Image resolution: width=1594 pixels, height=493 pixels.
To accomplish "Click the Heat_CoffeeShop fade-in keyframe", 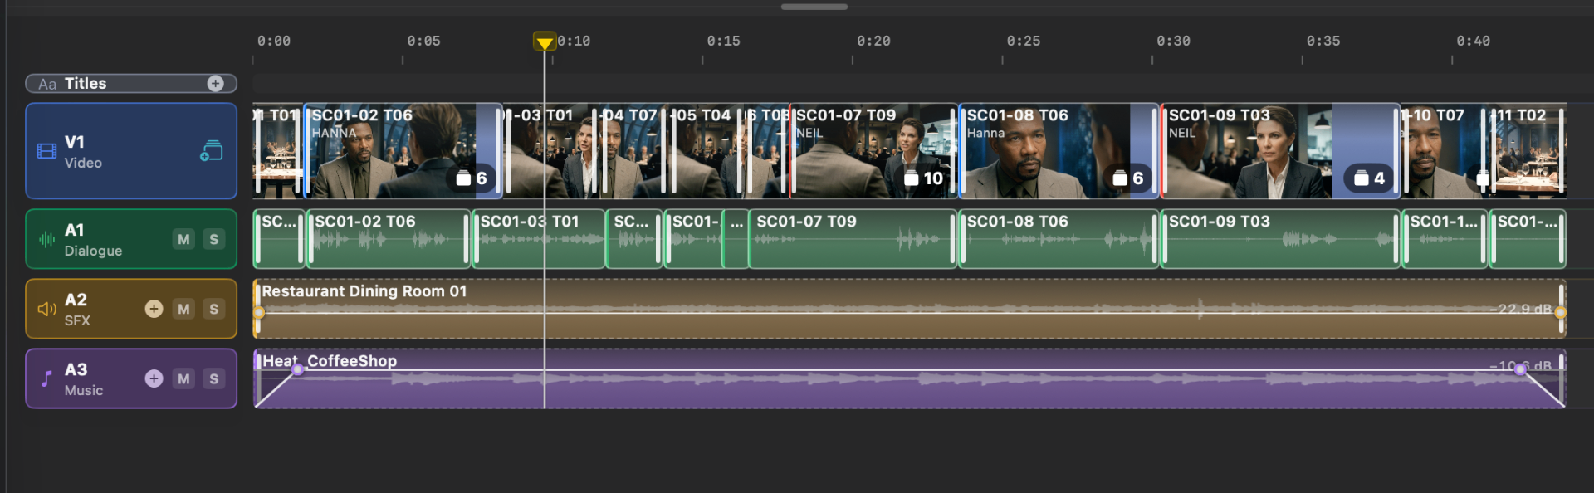I will tap(297, 369).
